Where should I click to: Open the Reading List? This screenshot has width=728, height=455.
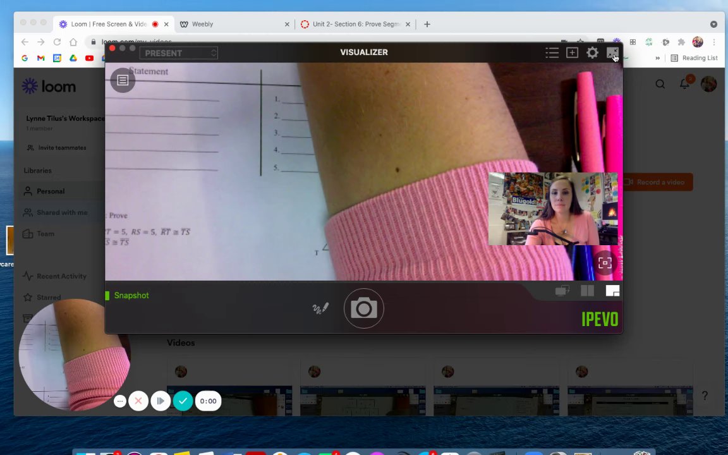(695, 58)
